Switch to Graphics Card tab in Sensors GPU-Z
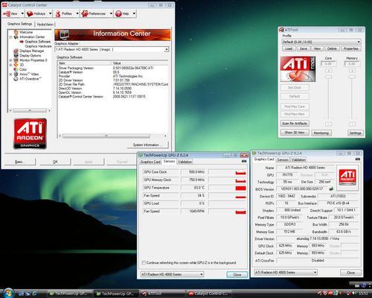The image size is (372, 298). pos(150,162)
